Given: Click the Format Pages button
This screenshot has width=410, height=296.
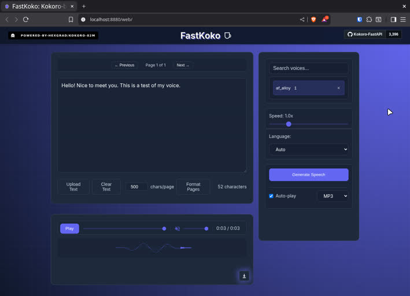Looking at the screenshot, I should [x=193, y=187].
